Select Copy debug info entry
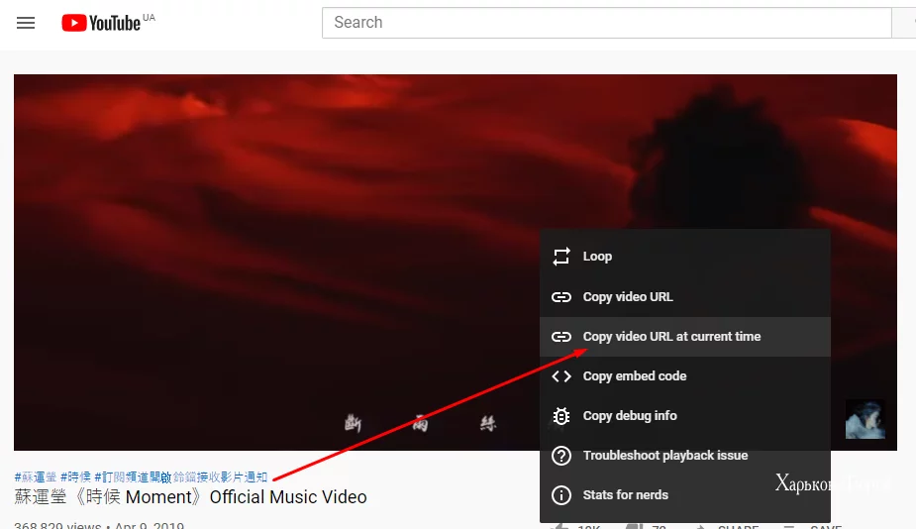The height and width of the screenshot is (529, 916). click(x=684, y=416)
